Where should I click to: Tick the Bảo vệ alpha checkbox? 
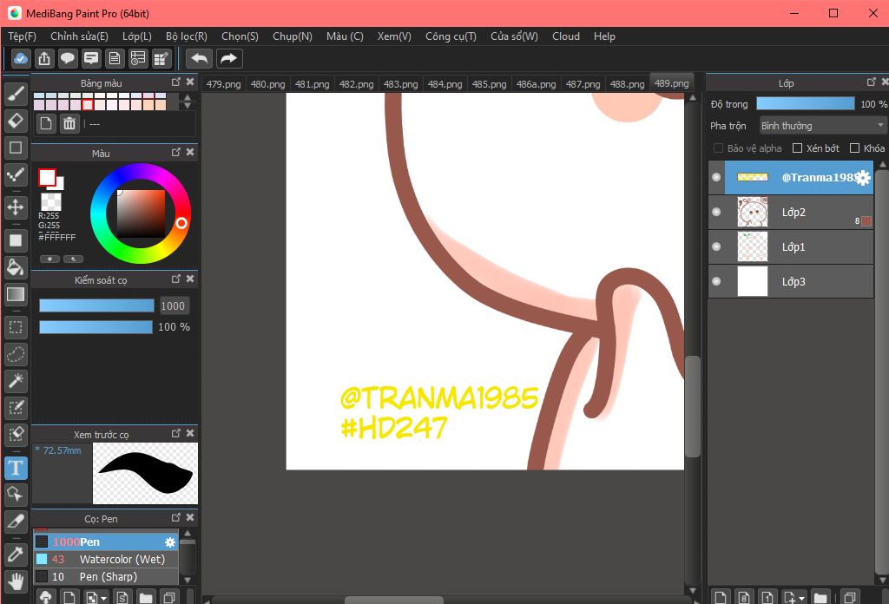(x=718, y=148)
